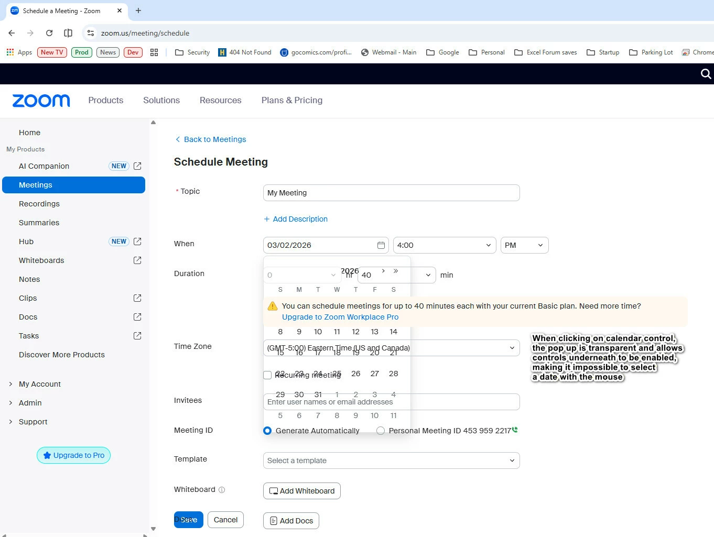Open Tasks external link icon
This screenshot has width=714, height=537.
(137, 336)
